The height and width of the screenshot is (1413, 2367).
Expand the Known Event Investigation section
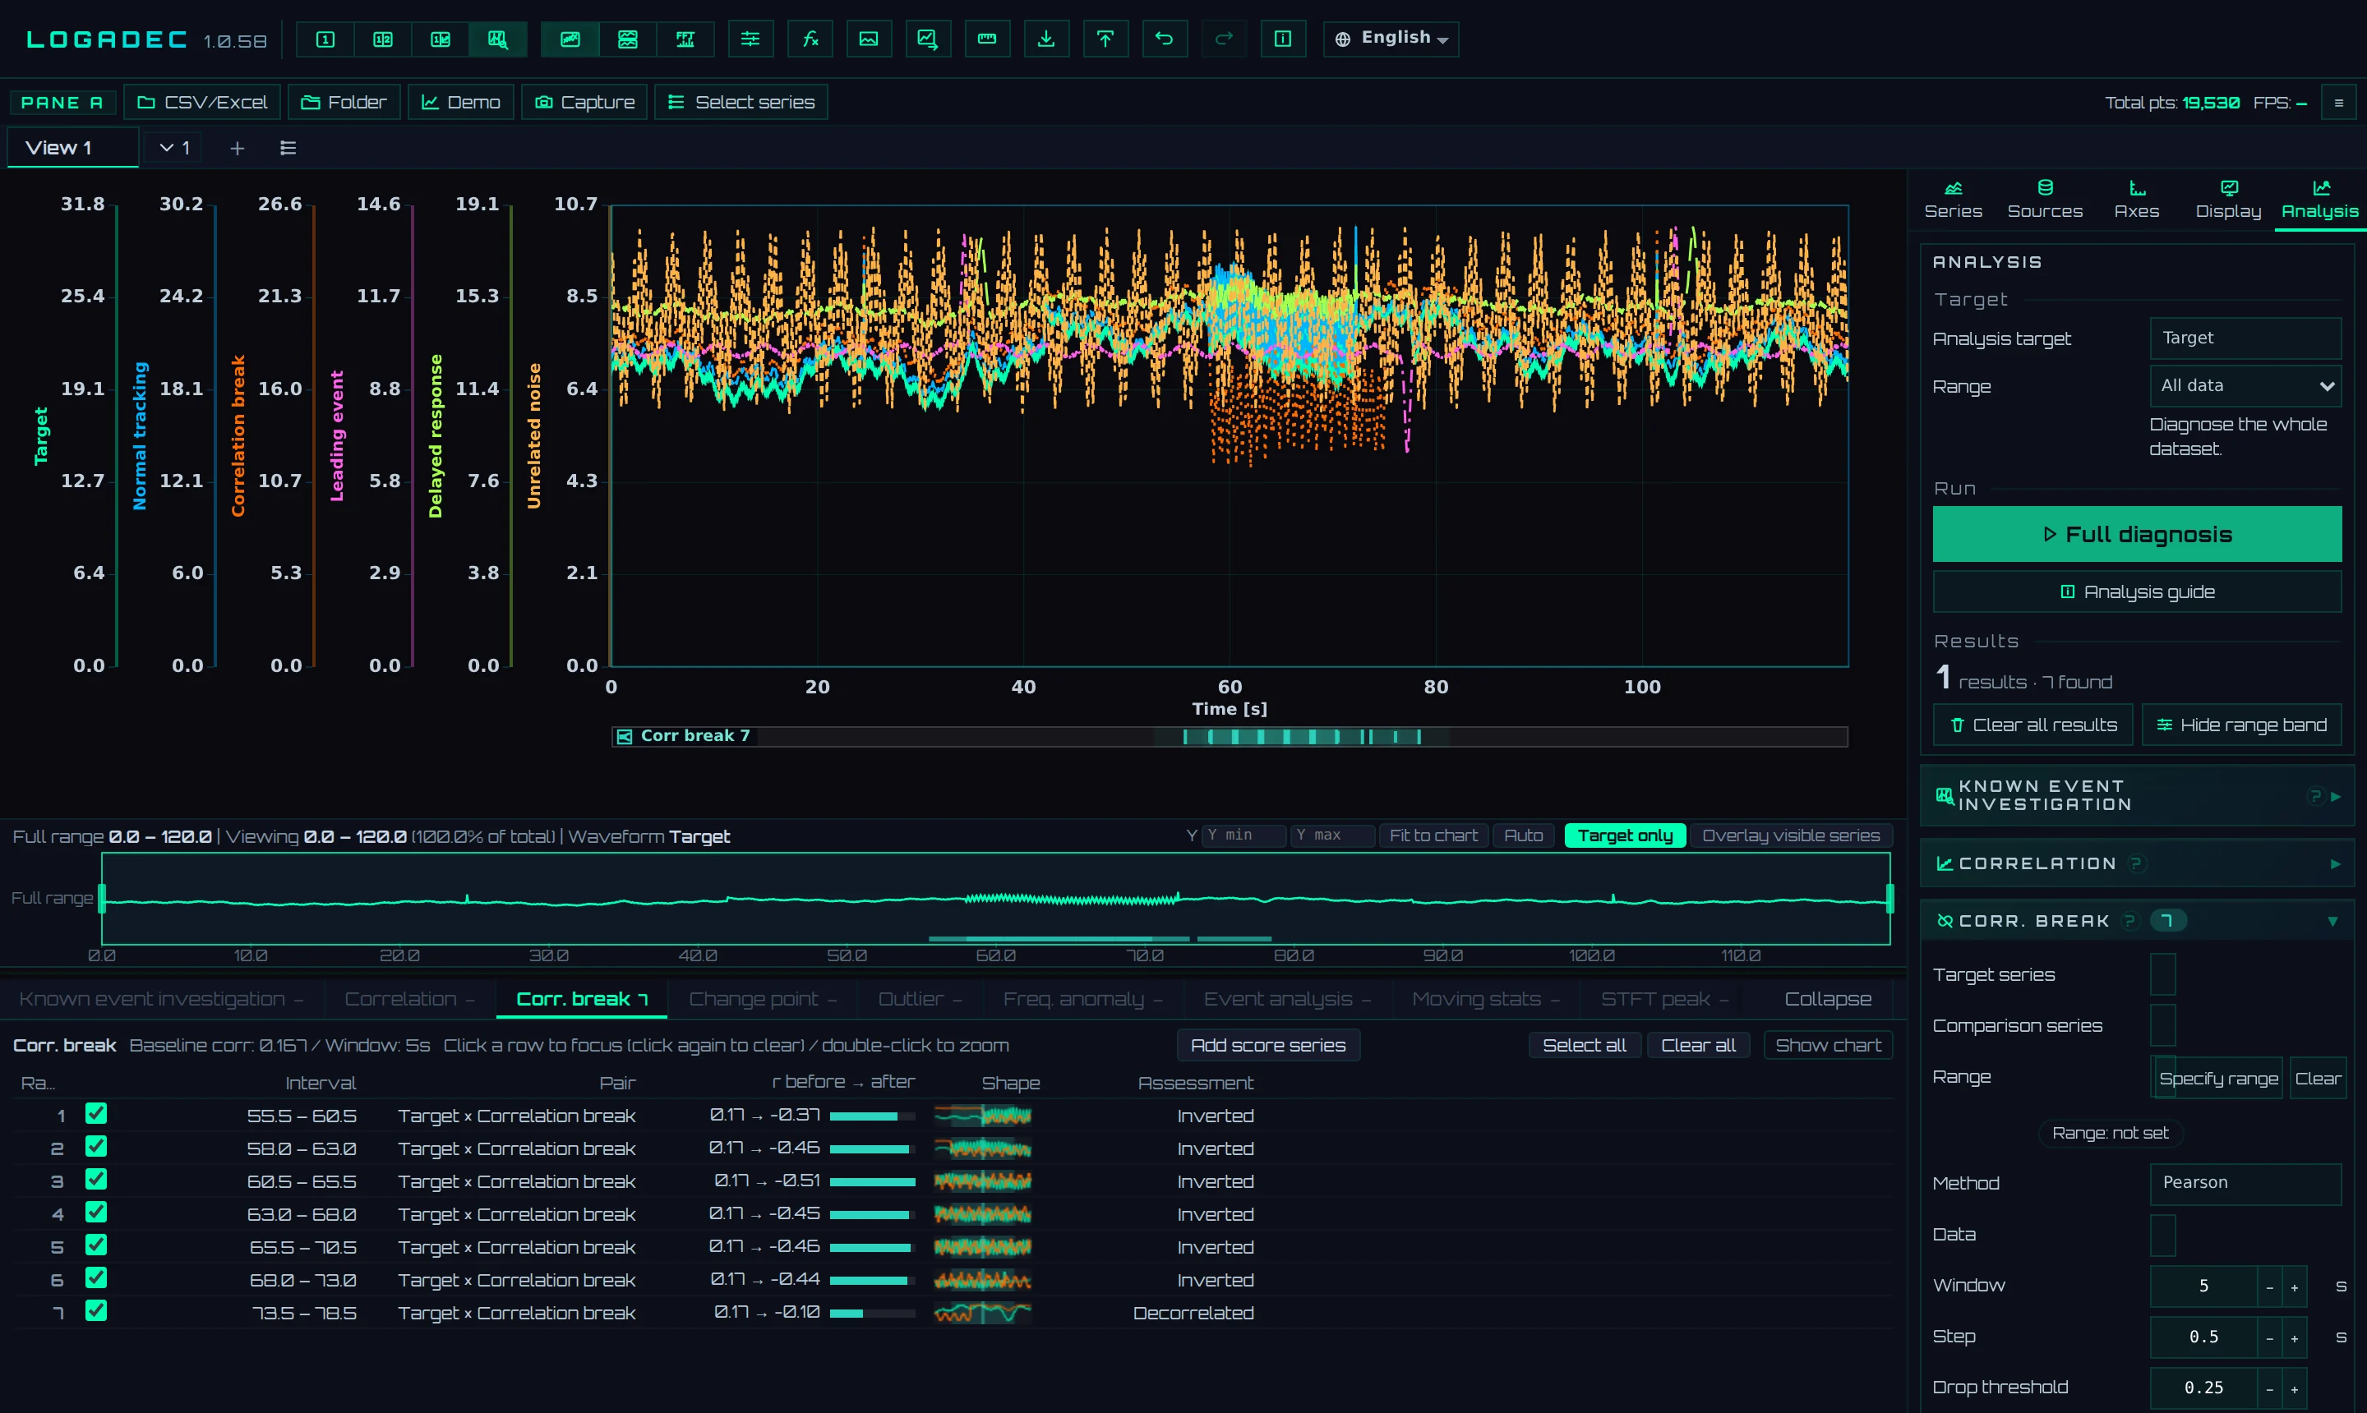(2137, 795)
